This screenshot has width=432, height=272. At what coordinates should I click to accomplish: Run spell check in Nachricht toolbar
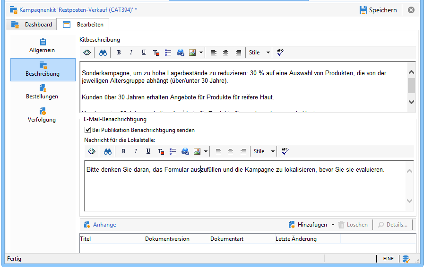click(x=285, y=151)
